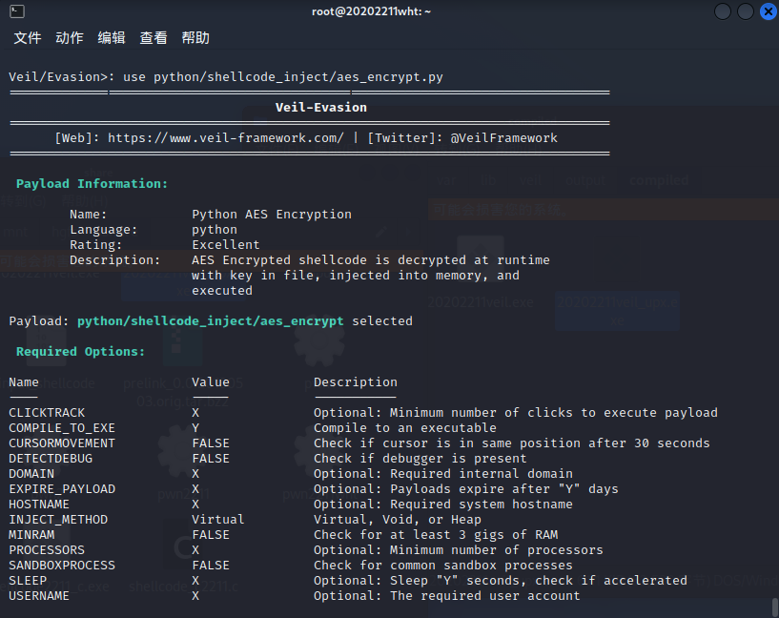Open the 动作 menu

point(70,38)
